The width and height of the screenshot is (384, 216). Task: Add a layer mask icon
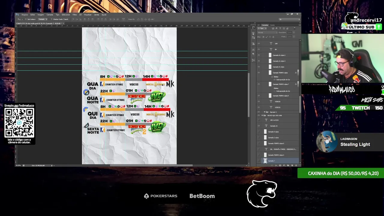280,166
